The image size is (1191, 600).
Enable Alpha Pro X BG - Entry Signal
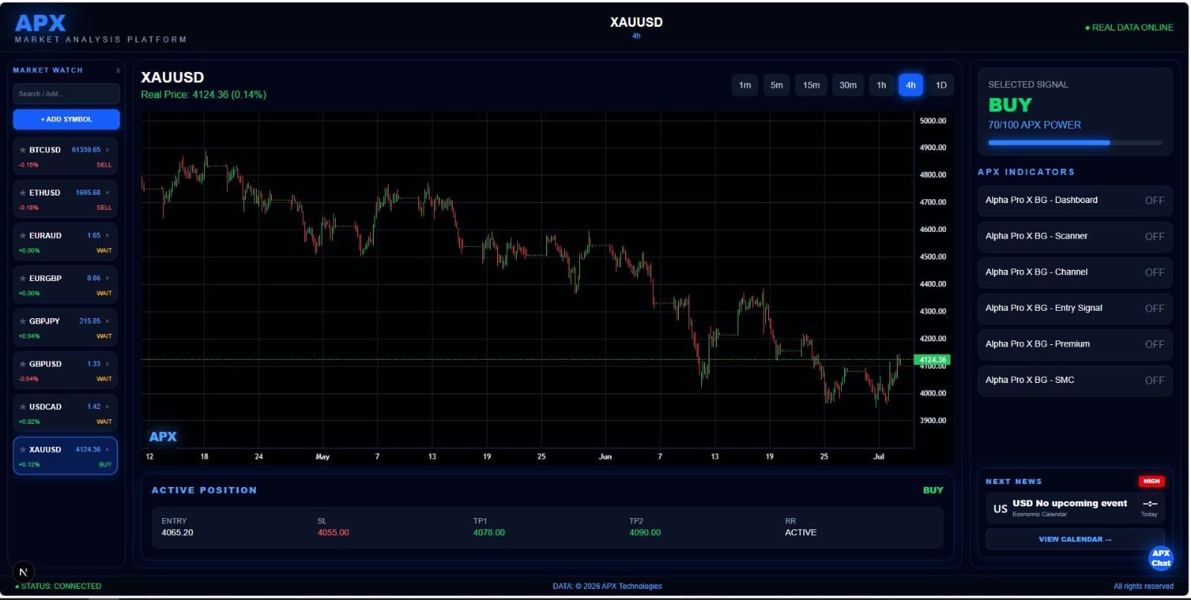[x=1075, y=309]
